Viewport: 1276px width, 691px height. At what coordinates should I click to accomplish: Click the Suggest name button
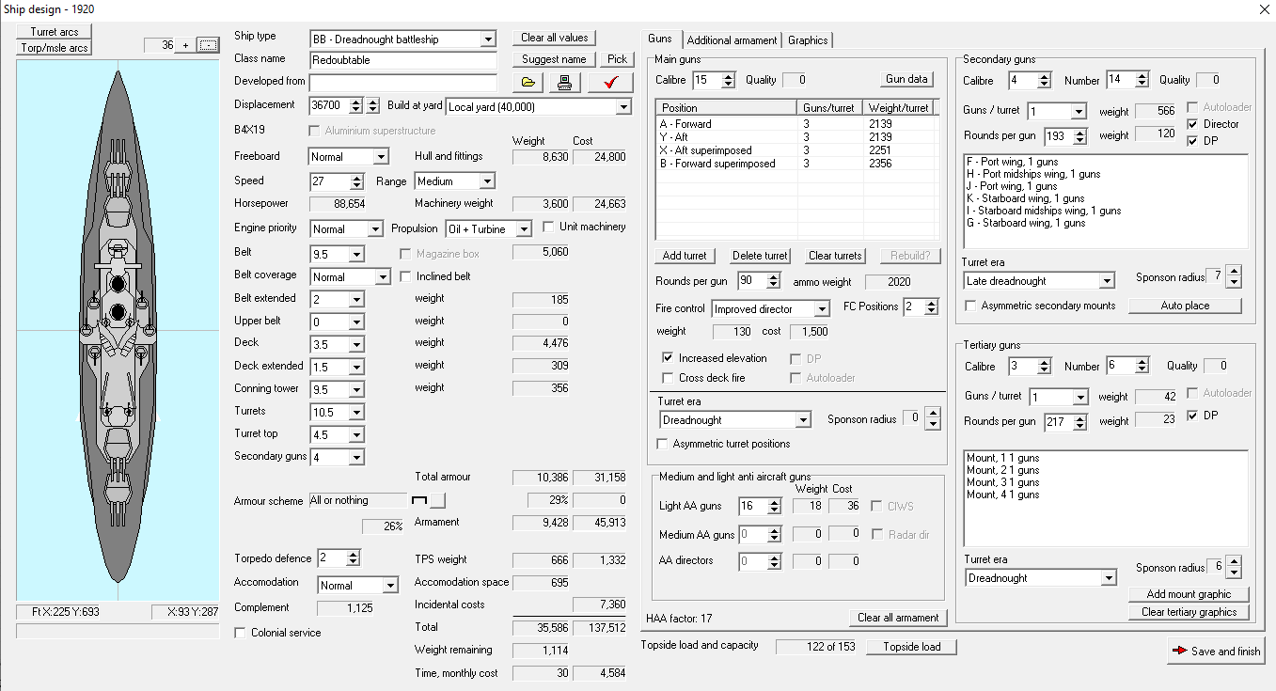pos(554,59)
